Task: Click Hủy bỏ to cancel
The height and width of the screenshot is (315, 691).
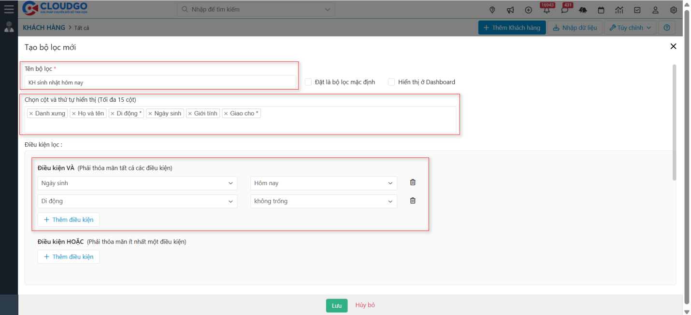Action: pyautogui.click(x=365, y=305)
